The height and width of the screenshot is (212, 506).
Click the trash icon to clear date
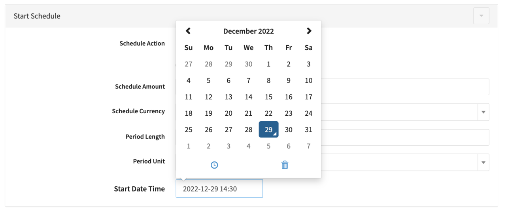tap(285, 165)
